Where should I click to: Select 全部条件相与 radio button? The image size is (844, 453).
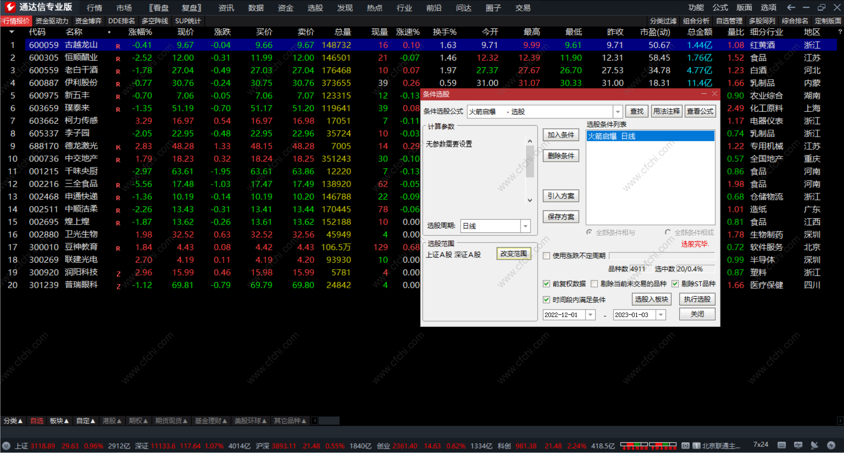point(589,232)
